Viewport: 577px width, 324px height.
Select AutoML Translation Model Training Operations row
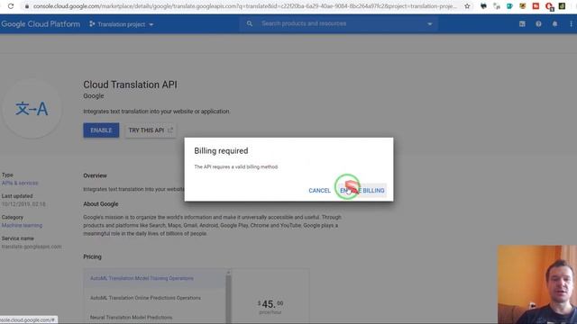pos(154,278)
